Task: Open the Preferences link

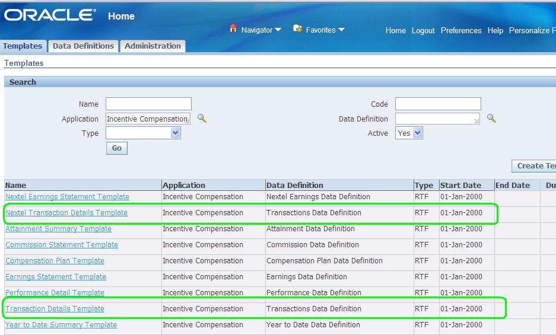Action: pyautogui.click(x=461, y=30)
